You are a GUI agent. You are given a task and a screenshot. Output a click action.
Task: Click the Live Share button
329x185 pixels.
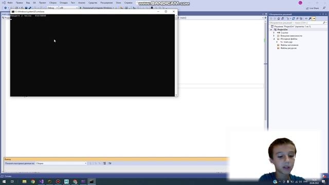click(313, 8)
